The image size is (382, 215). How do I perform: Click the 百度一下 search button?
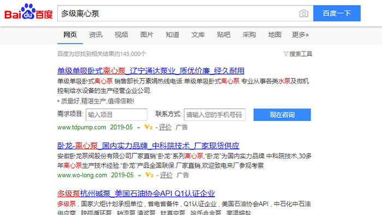337,14
